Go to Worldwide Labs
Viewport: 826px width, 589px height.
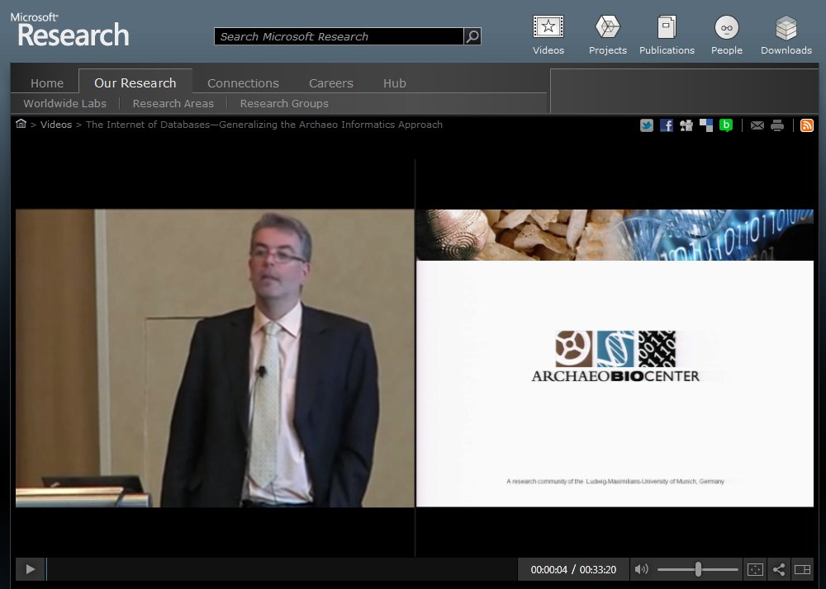[x=64, y=104]
